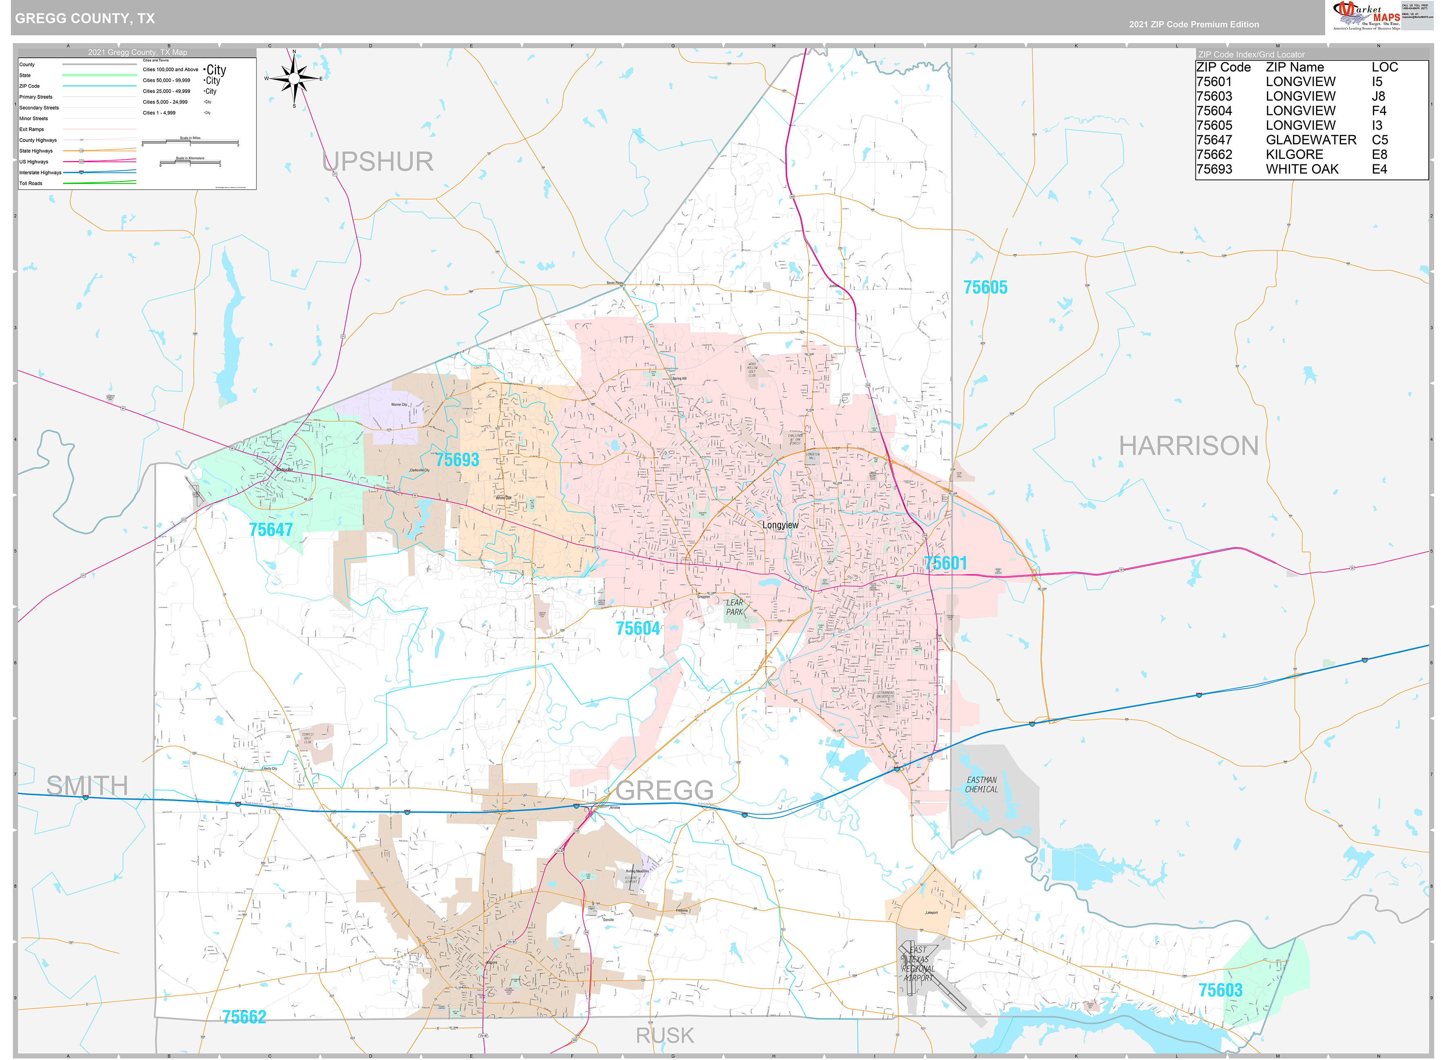Select the GREGG county label on map
Viewport: 1441px width, 1060px height.
click(x=665, y=790)
